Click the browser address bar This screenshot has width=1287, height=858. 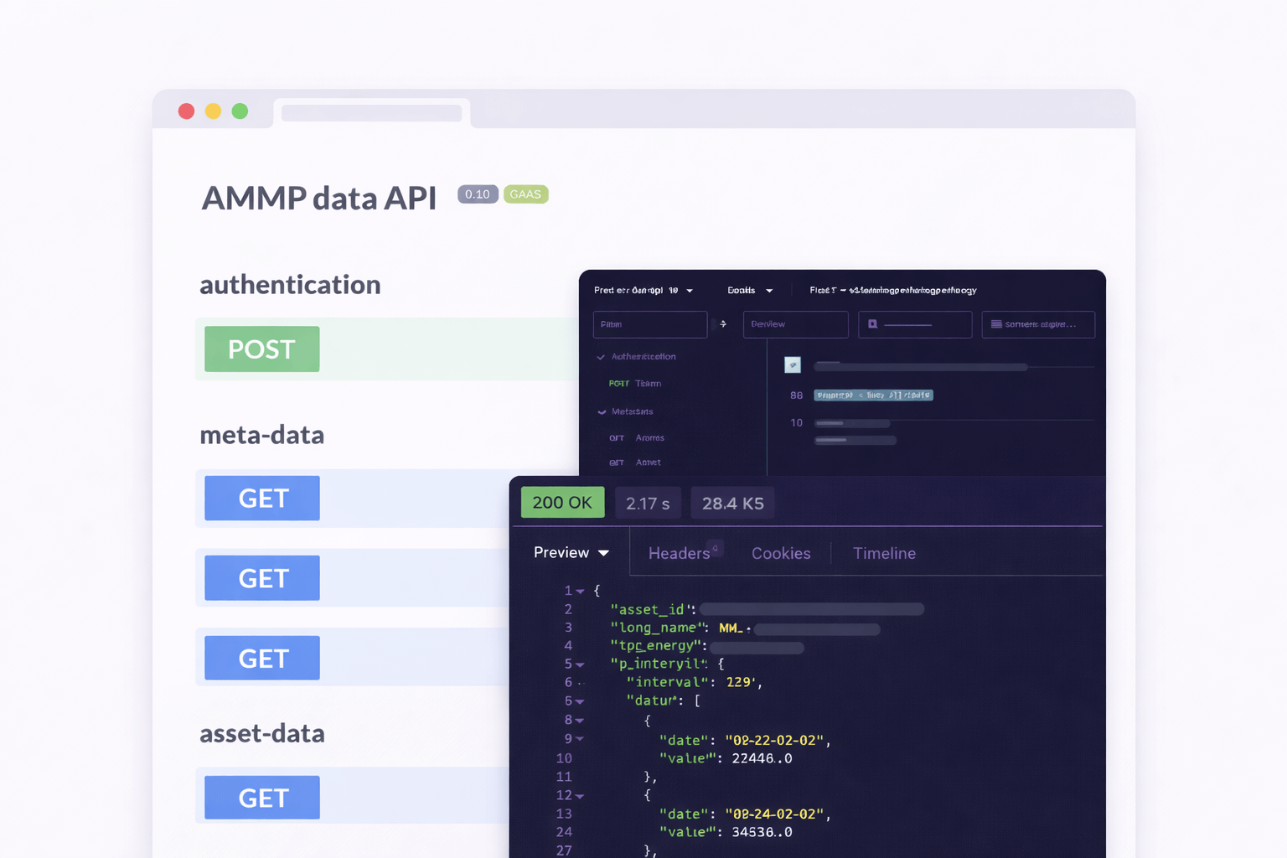(371, 111)
